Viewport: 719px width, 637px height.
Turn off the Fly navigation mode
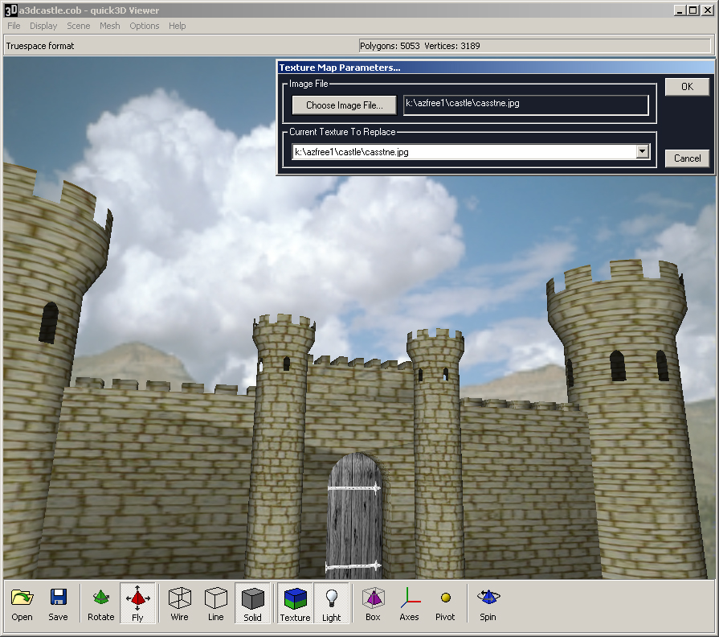tap(137, 604)
